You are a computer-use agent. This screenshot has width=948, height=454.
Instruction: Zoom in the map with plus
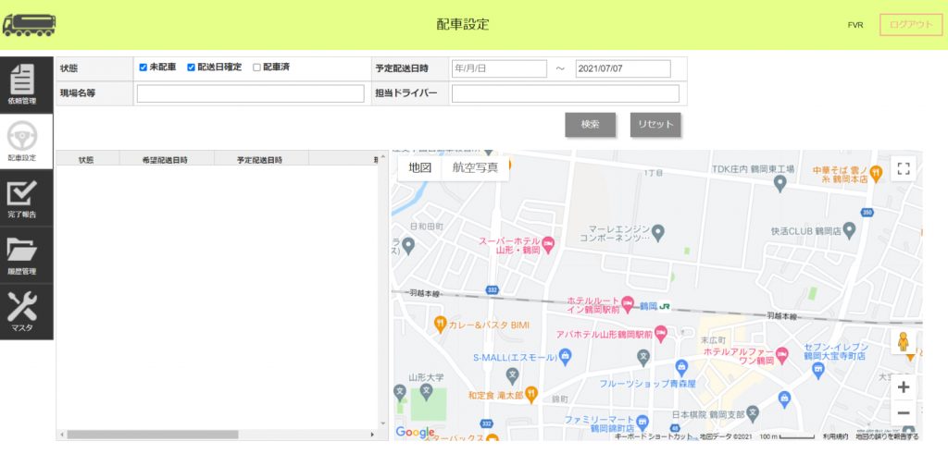coord(904,387)
